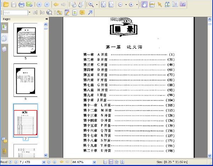This screenshot has width=213, height=166.
Task: Click document scroll down arrow
Action: tap(209, 156)
